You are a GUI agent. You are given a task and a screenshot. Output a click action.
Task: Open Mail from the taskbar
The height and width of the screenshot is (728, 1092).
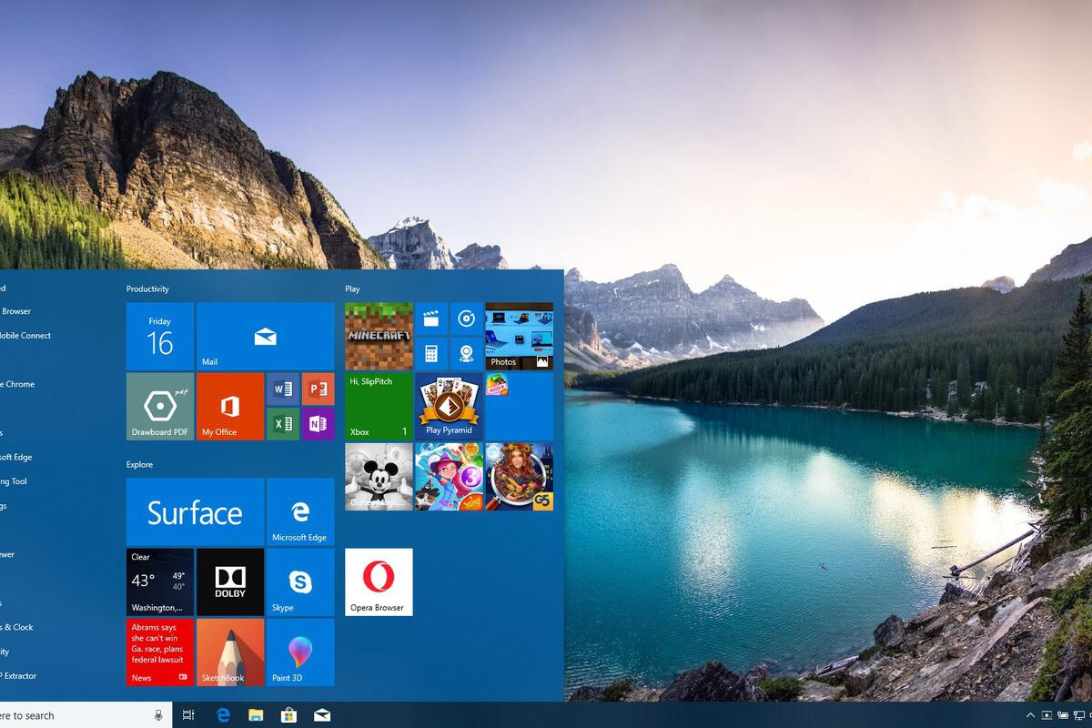coord(322,715)
